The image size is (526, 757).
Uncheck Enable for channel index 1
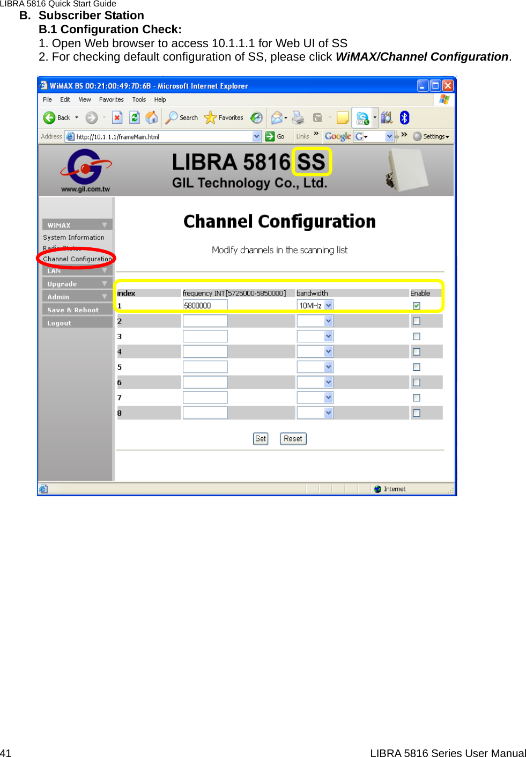(x=417, y=306)
